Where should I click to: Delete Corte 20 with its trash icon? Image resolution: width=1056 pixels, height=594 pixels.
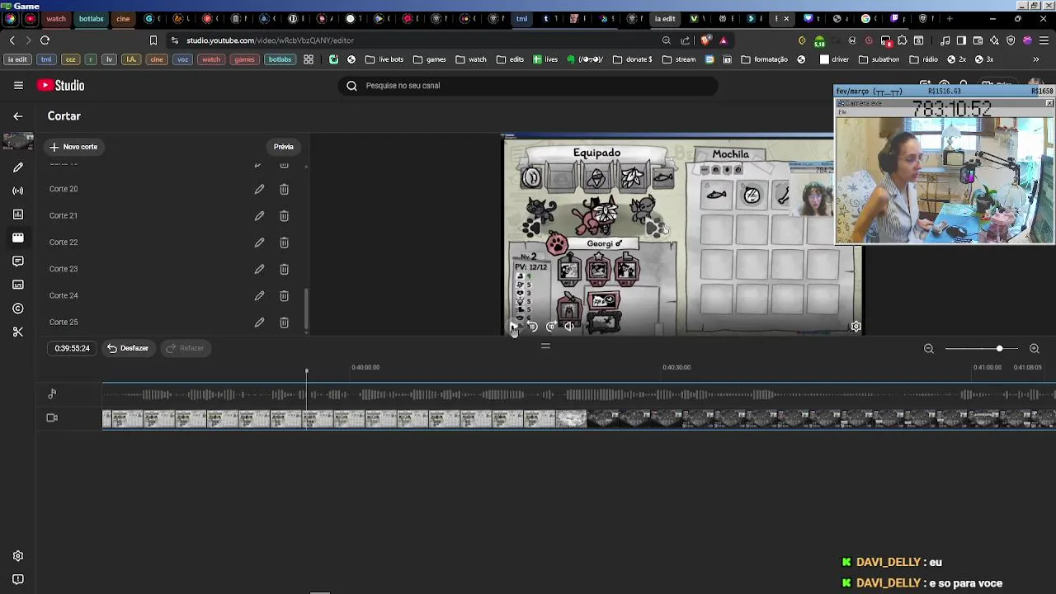pyautogui.click(x=284, y=189)
